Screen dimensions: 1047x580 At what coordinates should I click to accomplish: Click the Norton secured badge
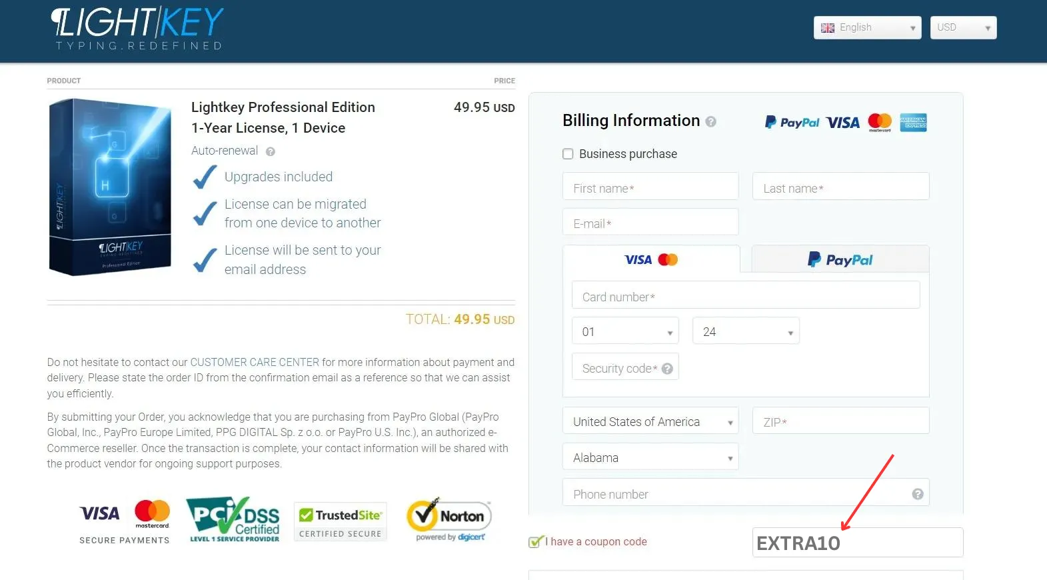coord(450,519)
